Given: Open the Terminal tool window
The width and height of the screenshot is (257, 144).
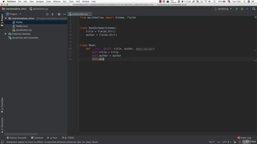Looking at the screenshot, I should (x=37, y=138).
